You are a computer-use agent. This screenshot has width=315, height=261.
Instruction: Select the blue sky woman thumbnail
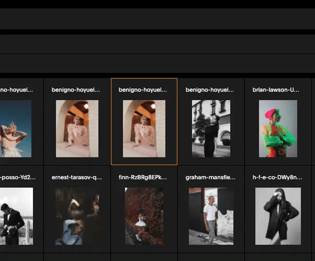pyautogui.click(x=16, y=129)
